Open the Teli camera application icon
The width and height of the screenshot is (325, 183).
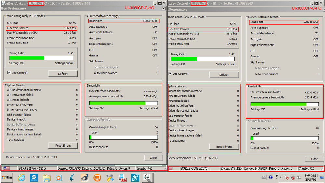click(x=123, y=177)
